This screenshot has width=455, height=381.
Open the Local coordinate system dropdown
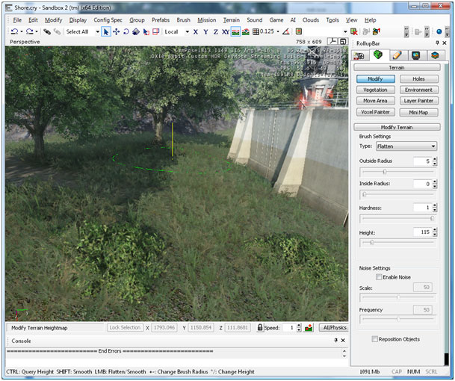click(x=188, y=31)
